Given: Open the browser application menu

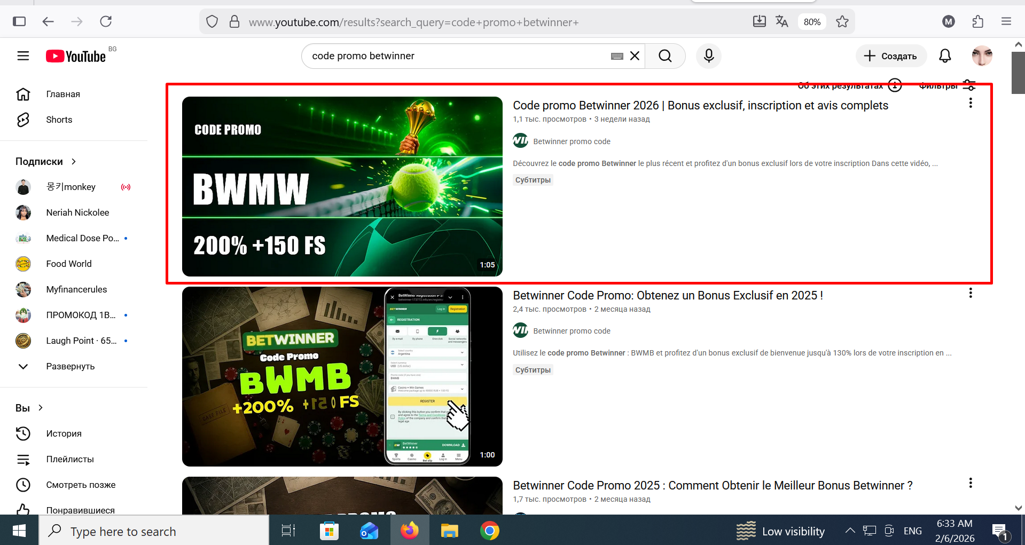Looking at the screenshot, I should 1006,21.
